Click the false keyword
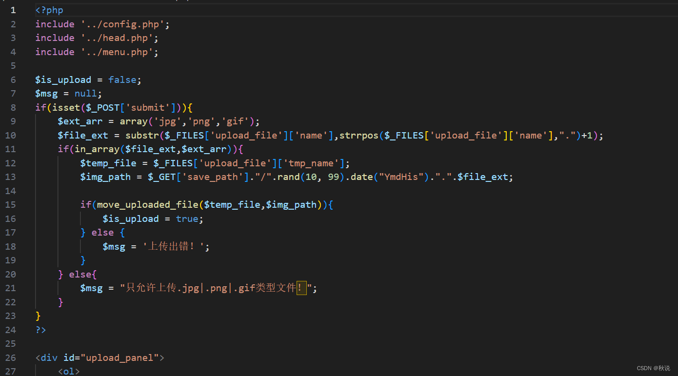This screenshot has height=376, width=678. point(122,79)
